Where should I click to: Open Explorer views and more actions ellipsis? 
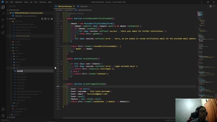tap(51, 6)
